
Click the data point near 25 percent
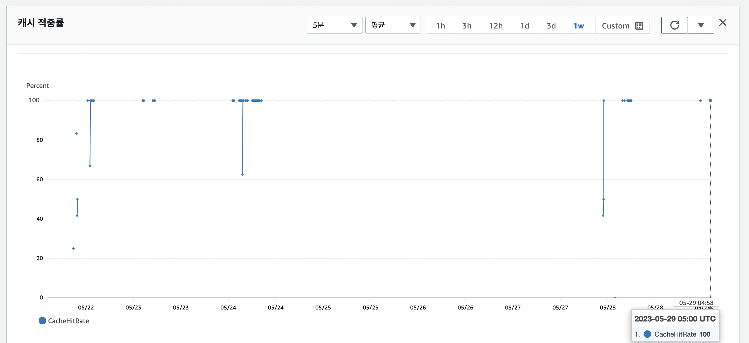tap(73, 248)
